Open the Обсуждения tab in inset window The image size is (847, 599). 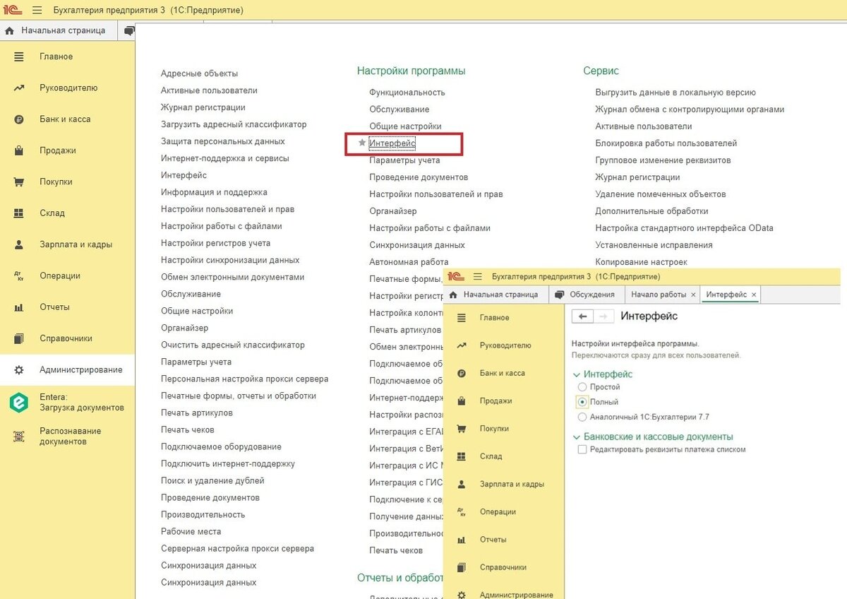585,295
